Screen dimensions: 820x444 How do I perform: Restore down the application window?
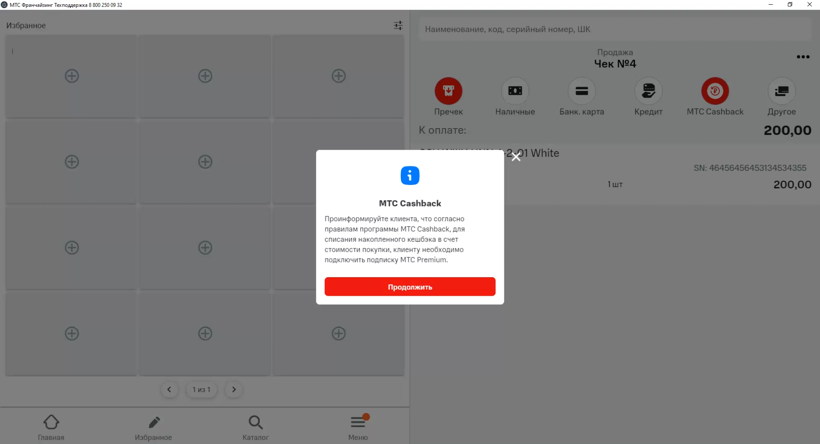coord(790,4)
